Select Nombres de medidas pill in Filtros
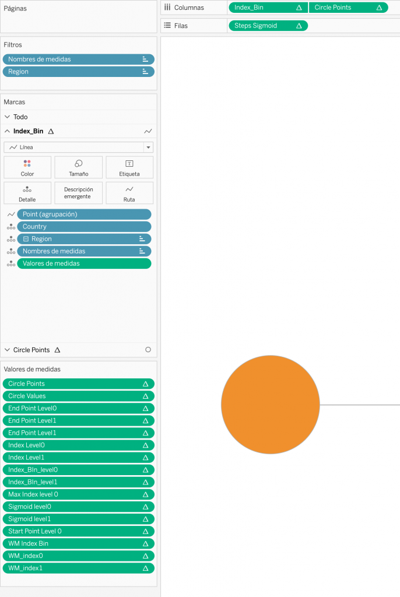Image resolution: width=400 pixels, height=597 pixels. 79,59
